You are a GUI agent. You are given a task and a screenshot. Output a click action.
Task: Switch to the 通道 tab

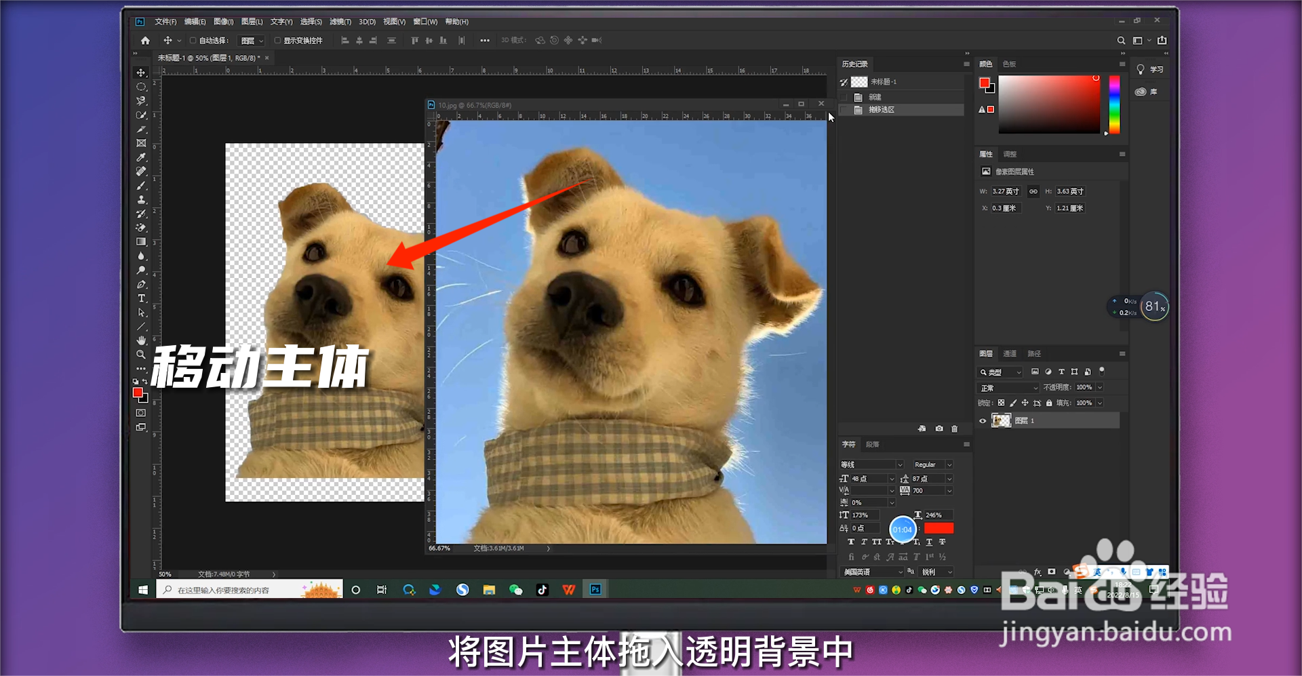(x=1010, y=354)
